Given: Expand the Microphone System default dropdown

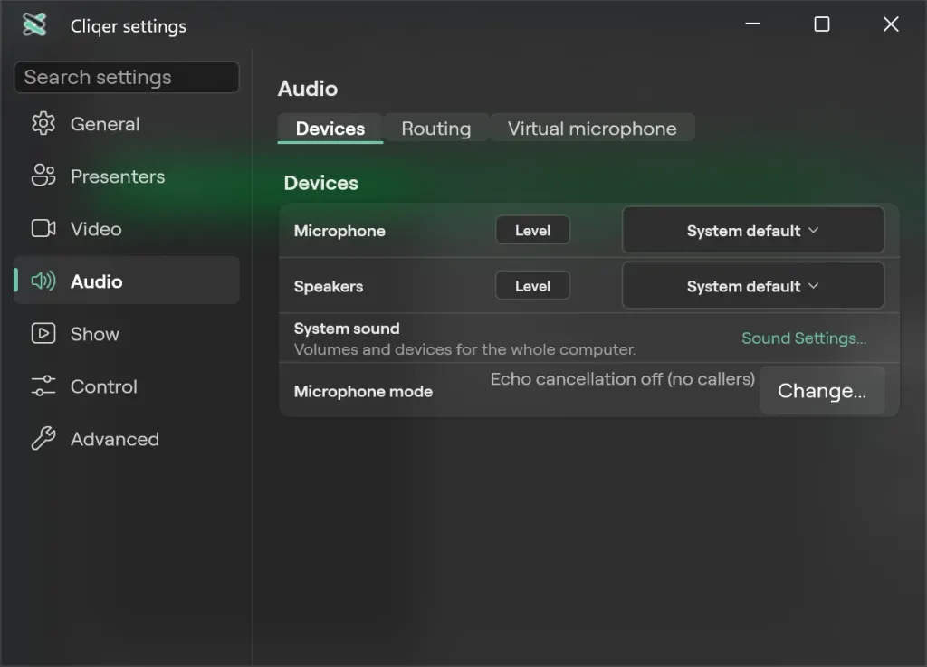Looking at the screenshot, I should (752, 231).
